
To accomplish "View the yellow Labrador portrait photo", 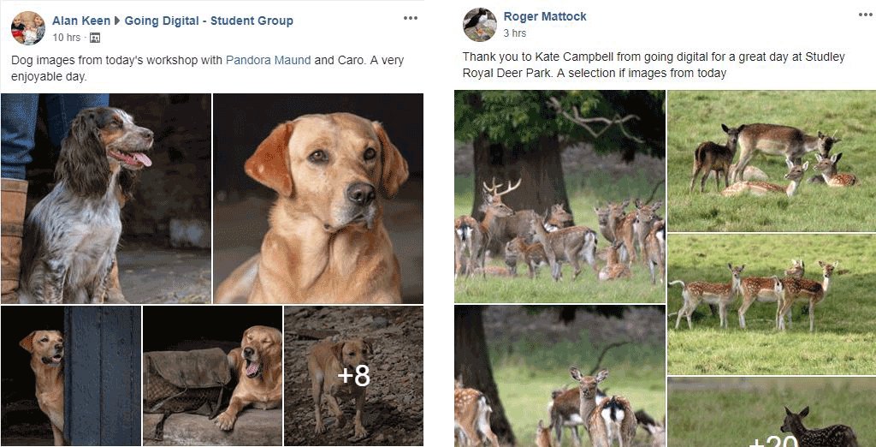I will tap(318, 198).
